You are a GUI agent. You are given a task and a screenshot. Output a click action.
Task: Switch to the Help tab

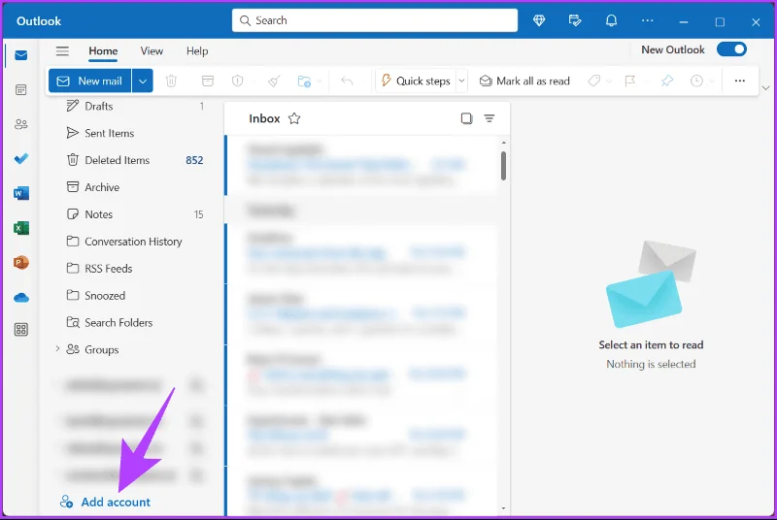point(197,51)
